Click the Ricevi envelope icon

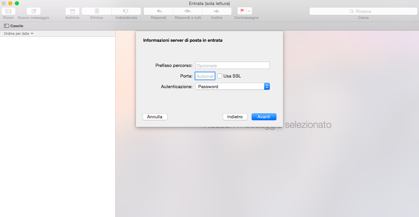(x=8, y=11)
